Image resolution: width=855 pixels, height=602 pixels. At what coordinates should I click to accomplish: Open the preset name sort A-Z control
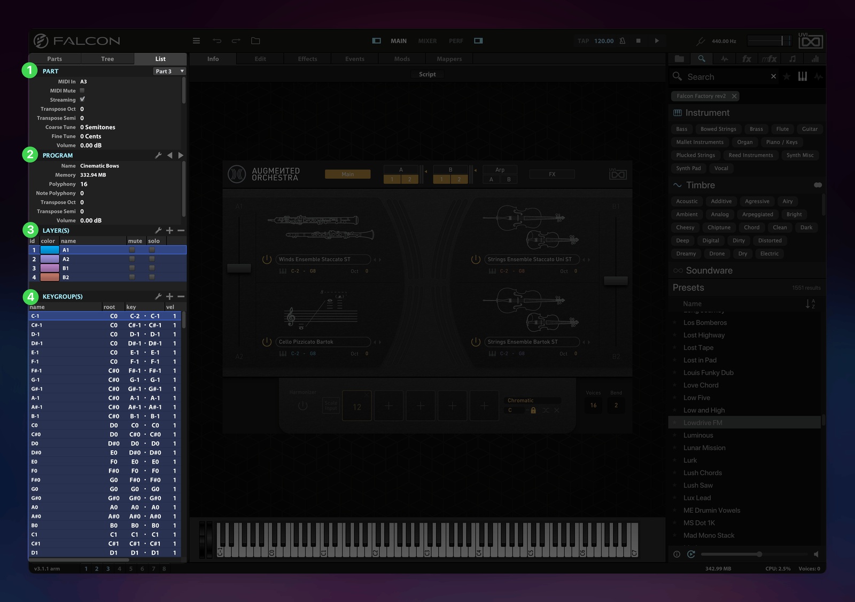810,304
